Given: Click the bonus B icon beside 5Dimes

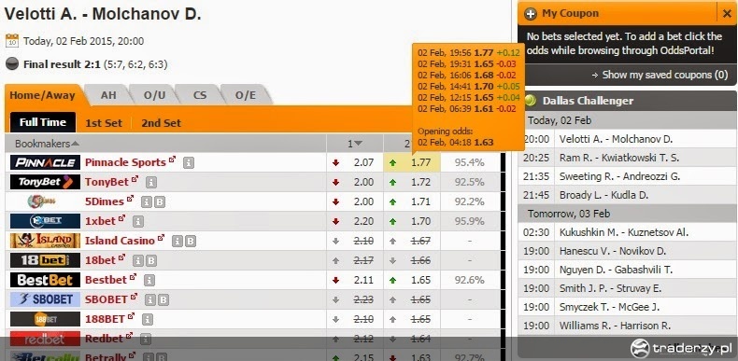Looking at the screenshot, I should coord(160,202).
